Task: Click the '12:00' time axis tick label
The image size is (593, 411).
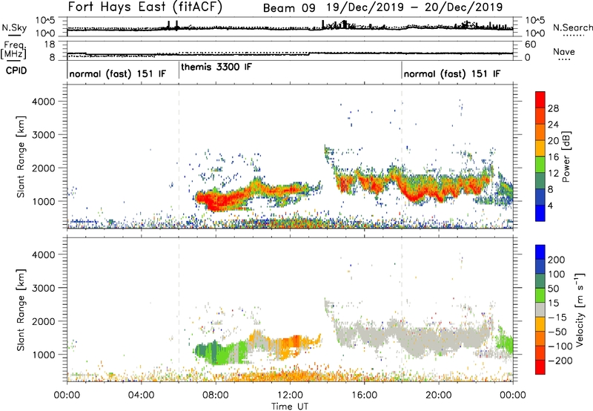Action: pos(290,395)
